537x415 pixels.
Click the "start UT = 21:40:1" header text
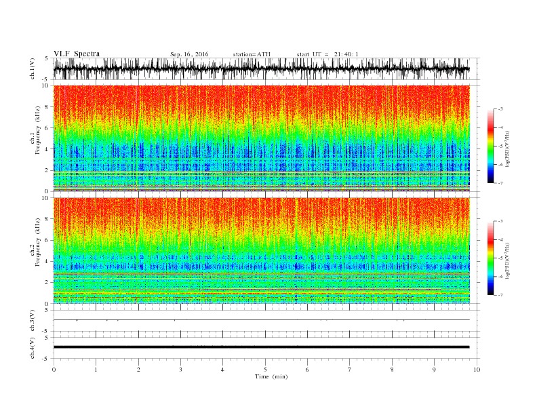[327, 54]
